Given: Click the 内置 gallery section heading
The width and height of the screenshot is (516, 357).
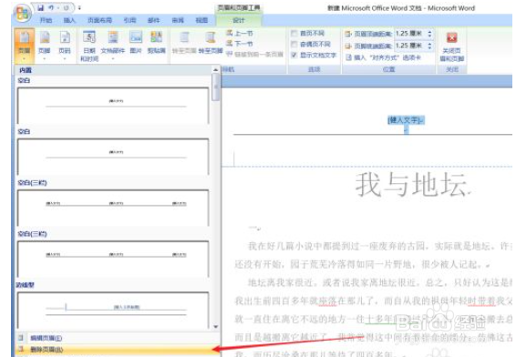Looking at the screenshot, I should [26, 70].
